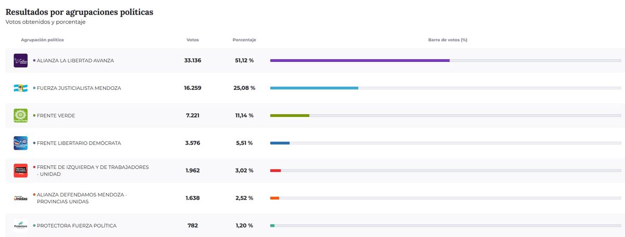Click the 33.136 votes value
Viewport: 625px width, 237px height.
click(x=193, y=61)
